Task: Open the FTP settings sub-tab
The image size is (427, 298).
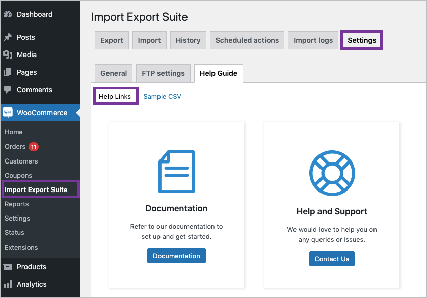Action: [x=163, y=73]
